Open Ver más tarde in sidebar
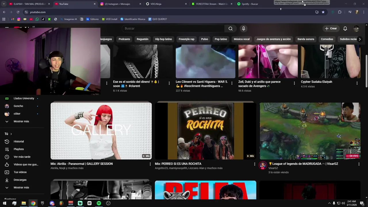Viewport: 368px width, 207px height. coord(22,157)
